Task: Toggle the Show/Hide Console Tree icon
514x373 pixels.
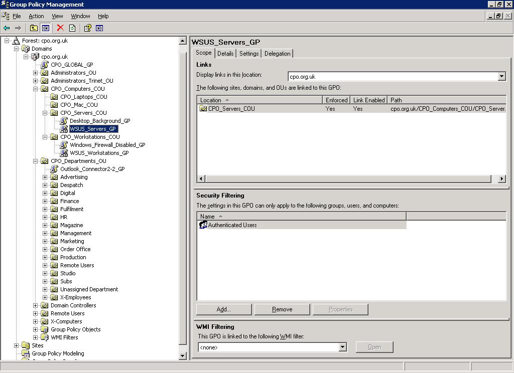Action: click(46, 28)
